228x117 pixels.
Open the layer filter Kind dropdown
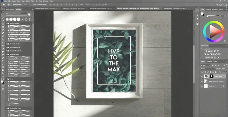coord(206,66)
